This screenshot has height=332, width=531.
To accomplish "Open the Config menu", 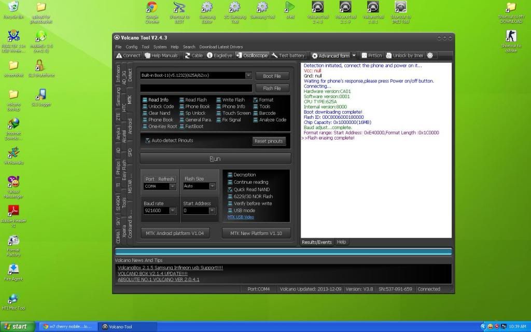I will click(x=132, y=47).
